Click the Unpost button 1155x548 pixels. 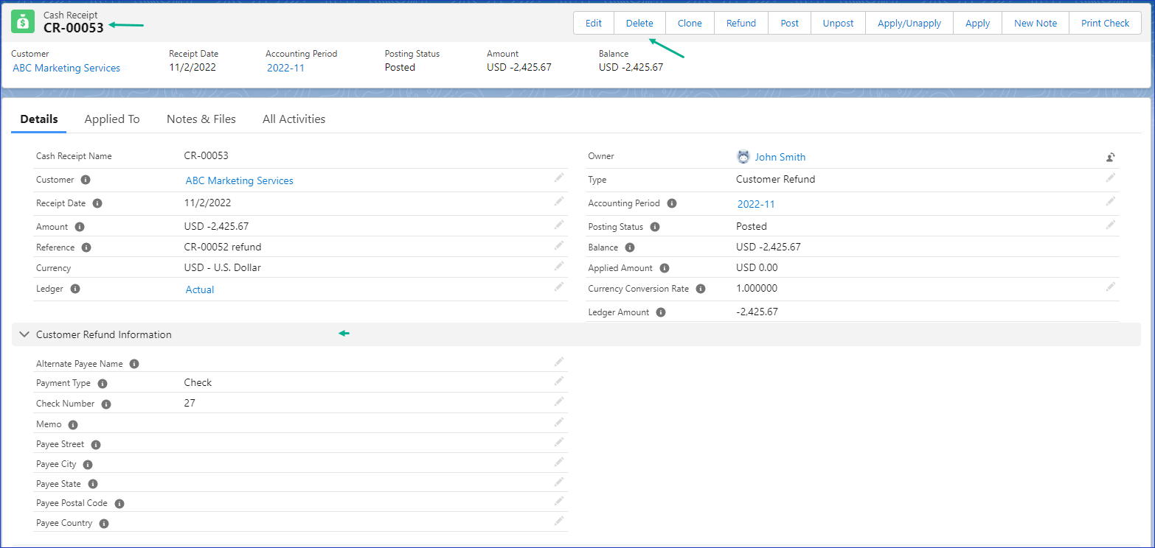(x=838, y=23)
